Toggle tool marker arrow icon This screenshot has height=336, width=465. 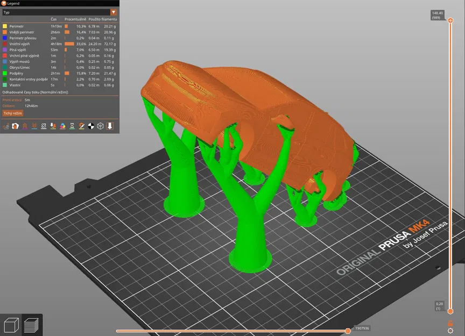[x=110, y=126]
